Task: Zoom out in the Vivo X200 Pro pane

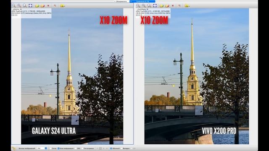Action: coord(138,5)
